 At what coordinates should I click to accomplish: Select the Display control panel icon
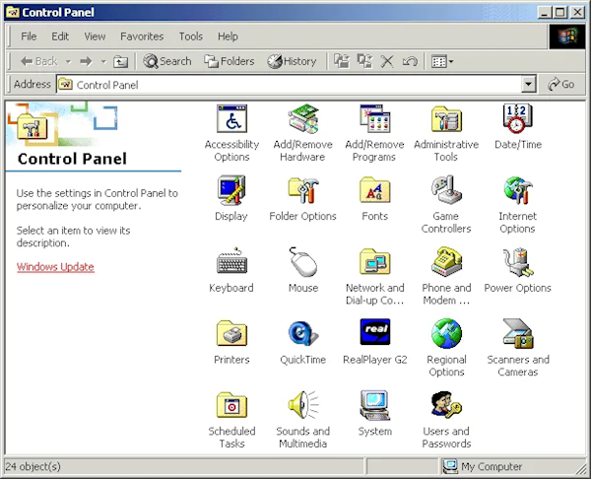231,191
